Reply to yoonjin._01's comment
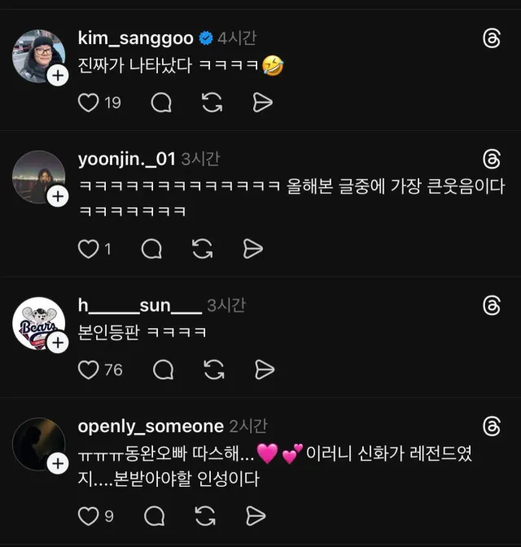 pyautogui.click(x=151, y=248)
